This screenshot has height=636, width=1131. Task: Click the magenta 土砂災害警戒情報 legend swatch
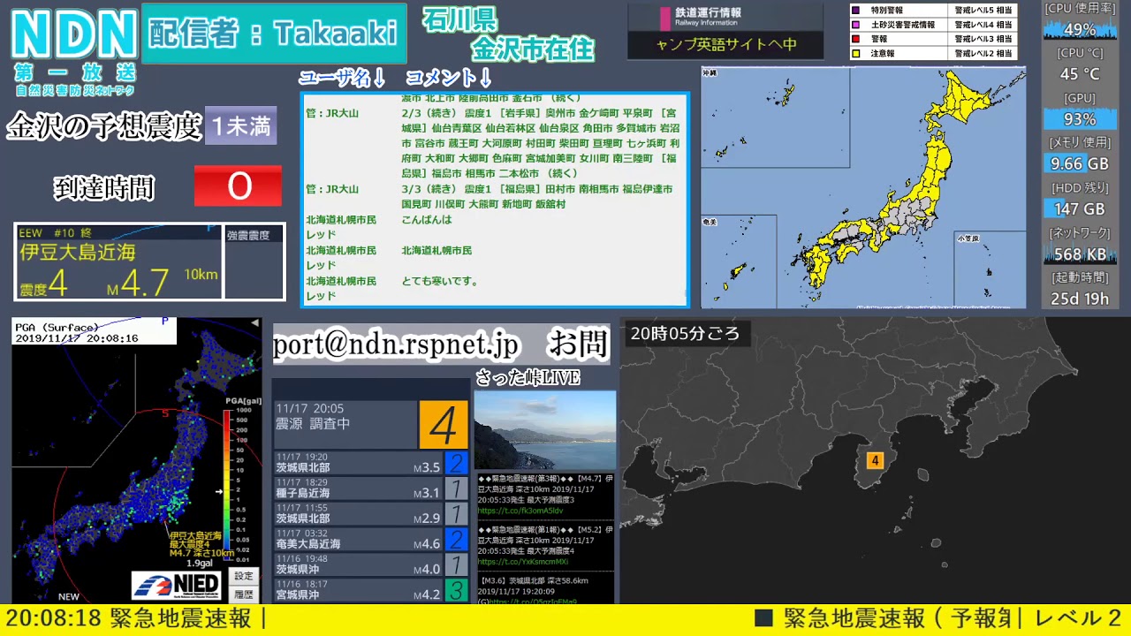[x=855, y=25]
